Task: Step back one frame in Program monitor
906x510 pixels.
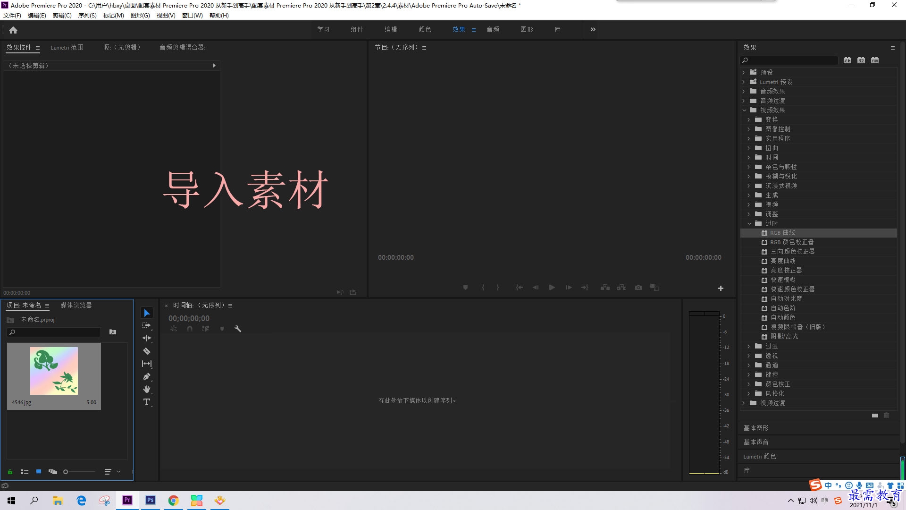Action: [x=536, y=288]
